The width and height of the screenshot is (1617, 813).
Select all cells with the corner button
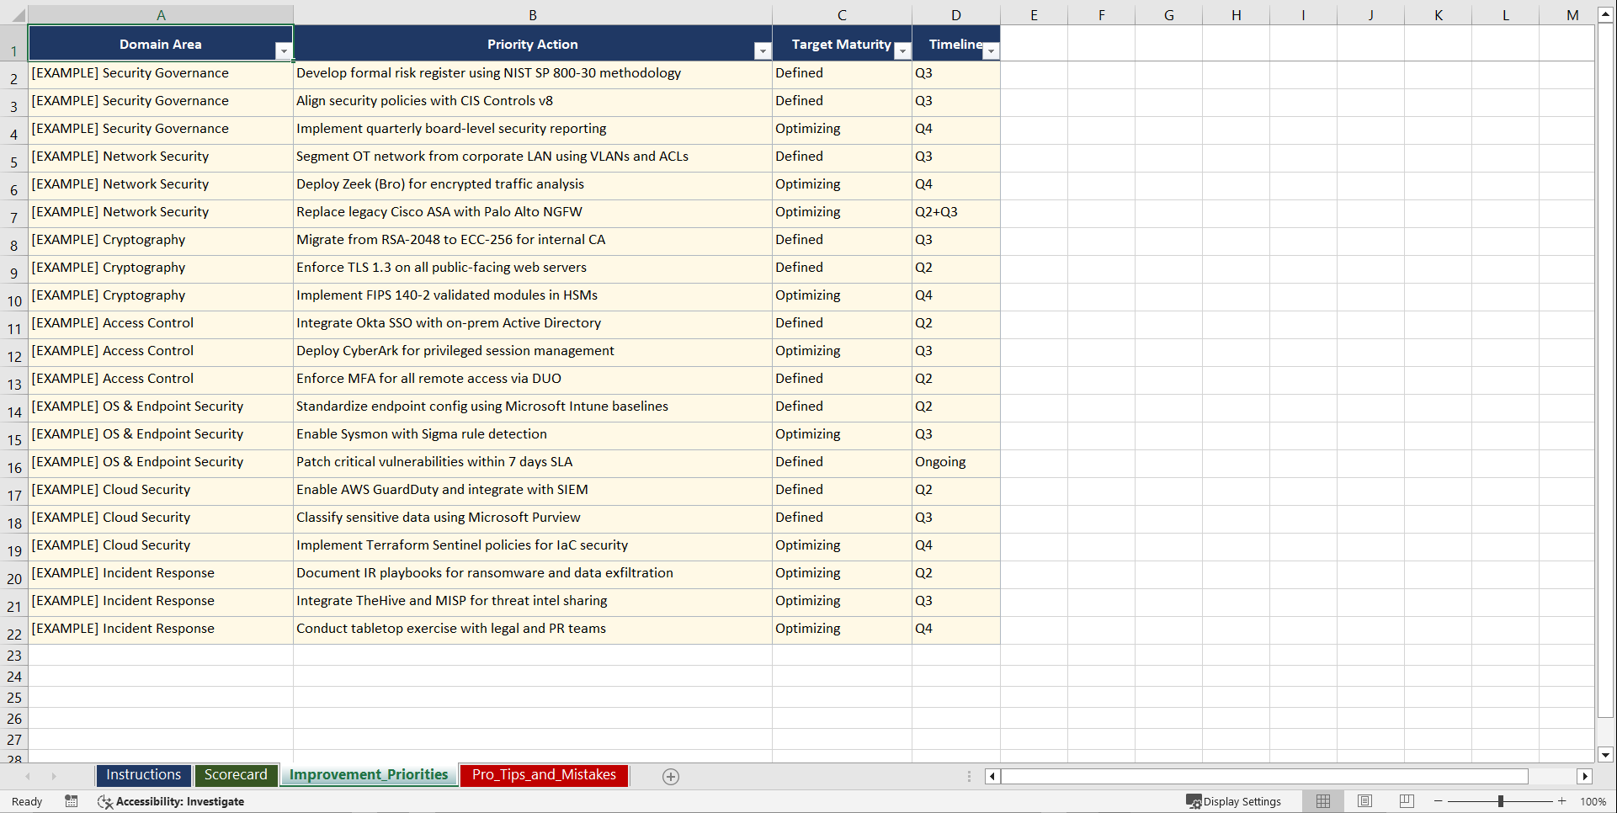pyautogui.click(x=19, y=14)
